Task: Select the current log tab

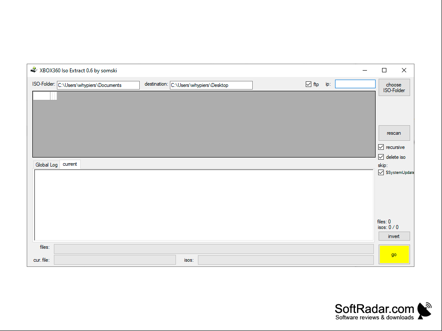Action: point(70,164)
